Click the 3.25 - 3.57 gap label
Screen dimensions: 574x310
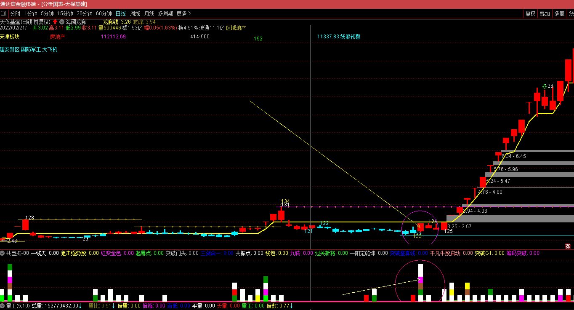tap(459, 227)
